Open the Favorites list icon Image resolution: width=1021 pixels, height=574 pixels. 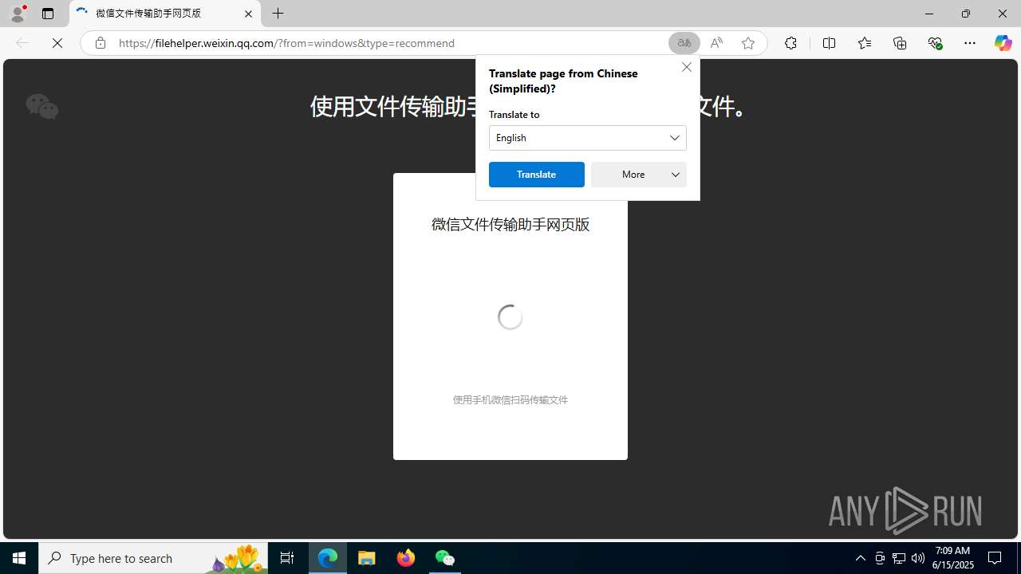(x=865, y=43)
